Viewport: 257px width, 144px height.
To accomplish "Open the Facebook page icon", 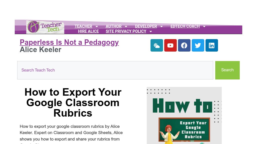I will pos(184,45).
